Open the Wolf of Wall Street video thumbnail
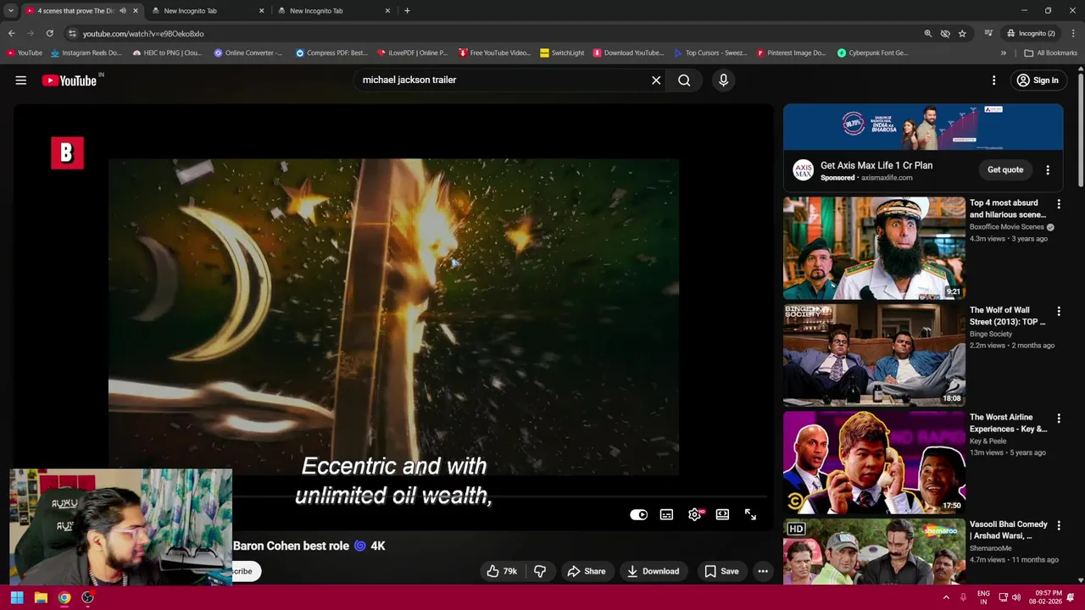Image resolution: width=1085 pixels, height=610 pixels. coord(874,355)
